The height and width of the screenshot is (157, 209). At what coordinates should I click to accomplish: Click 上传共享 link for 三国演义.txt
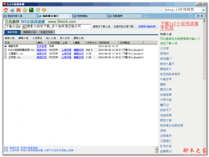click(x=67, y=54)
